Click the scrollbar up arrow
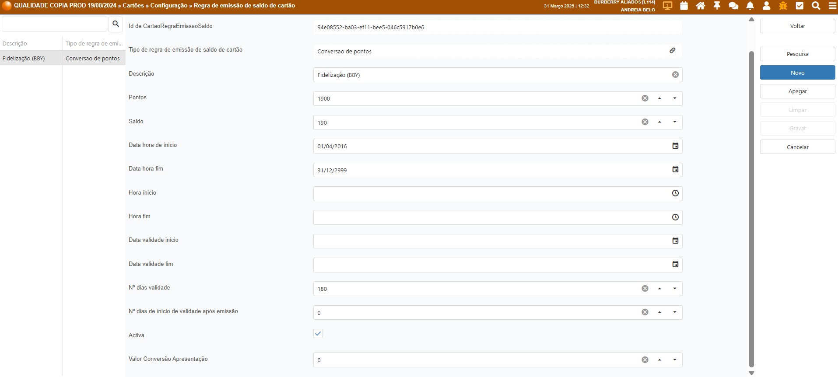The height and width of the screenshot is (377, 838). pos(752,19)
